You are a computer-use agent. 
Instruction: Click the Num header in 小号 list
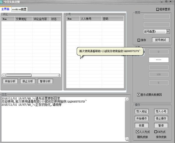pyautogui.click(x=73, y=19)
